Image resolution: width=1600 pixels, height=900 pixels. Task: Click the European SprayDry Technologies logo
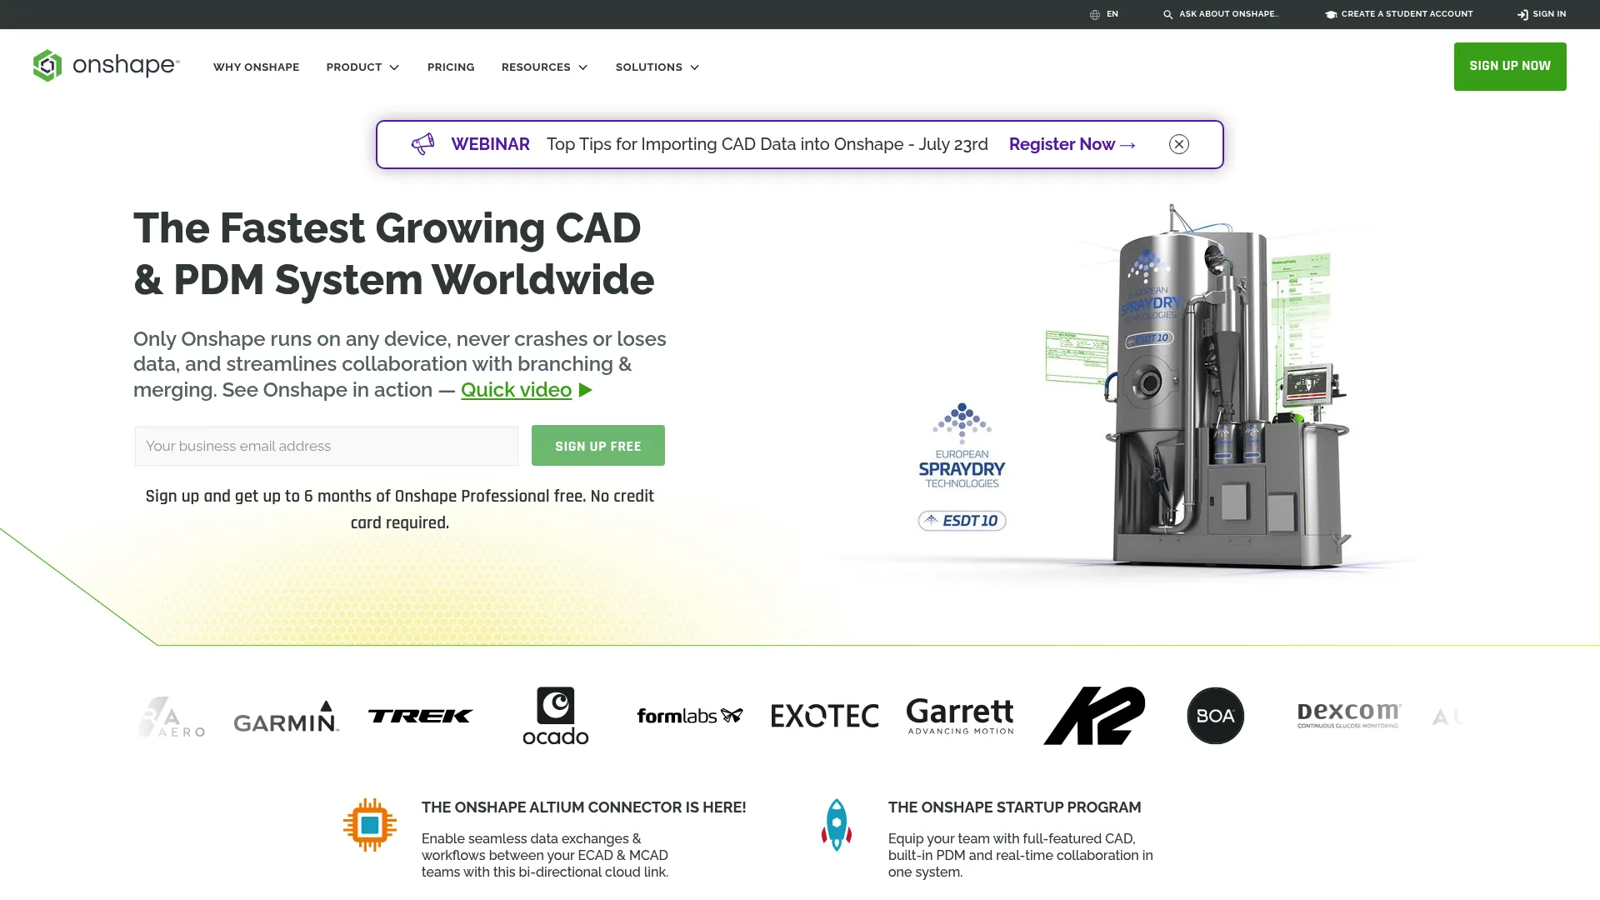point(962,446)
